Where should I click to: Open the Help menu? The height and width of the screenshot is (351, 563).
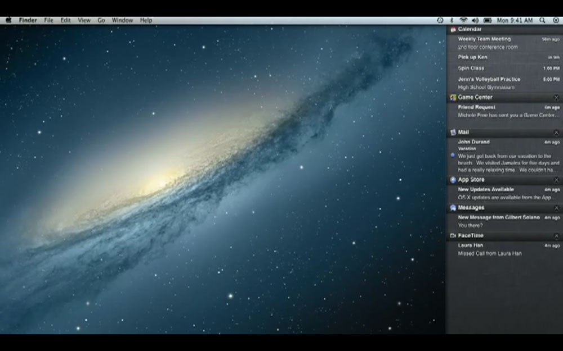(x=146, y=20)
